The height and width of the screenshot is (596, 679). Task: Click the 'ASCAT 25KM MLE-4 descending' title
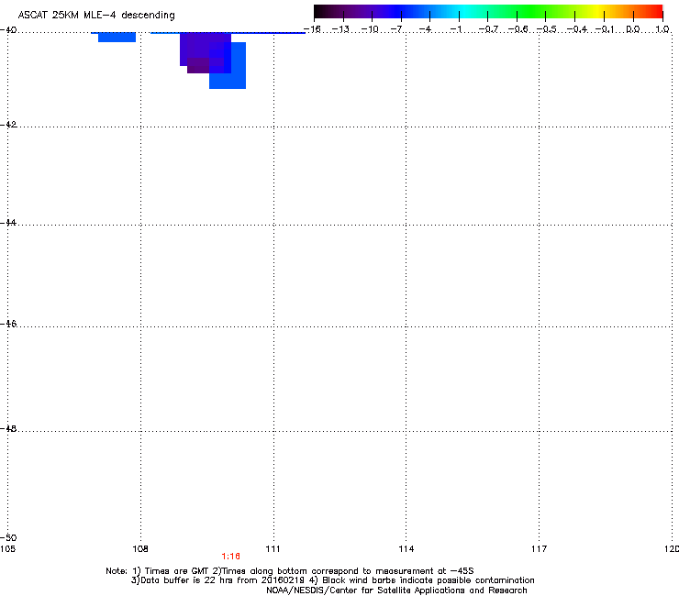click(x=96, y=16)
